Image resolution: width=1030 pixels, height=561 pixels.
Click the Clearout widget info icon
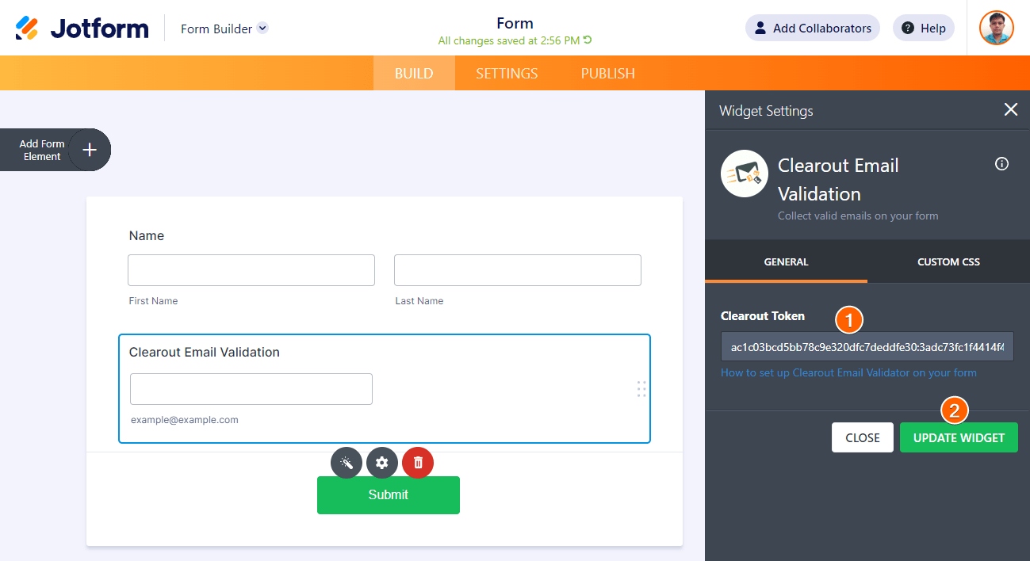pyautogui.click(x=1001, y=164)
